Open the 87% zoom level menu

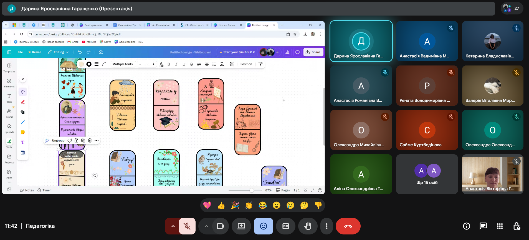(268, 190)
